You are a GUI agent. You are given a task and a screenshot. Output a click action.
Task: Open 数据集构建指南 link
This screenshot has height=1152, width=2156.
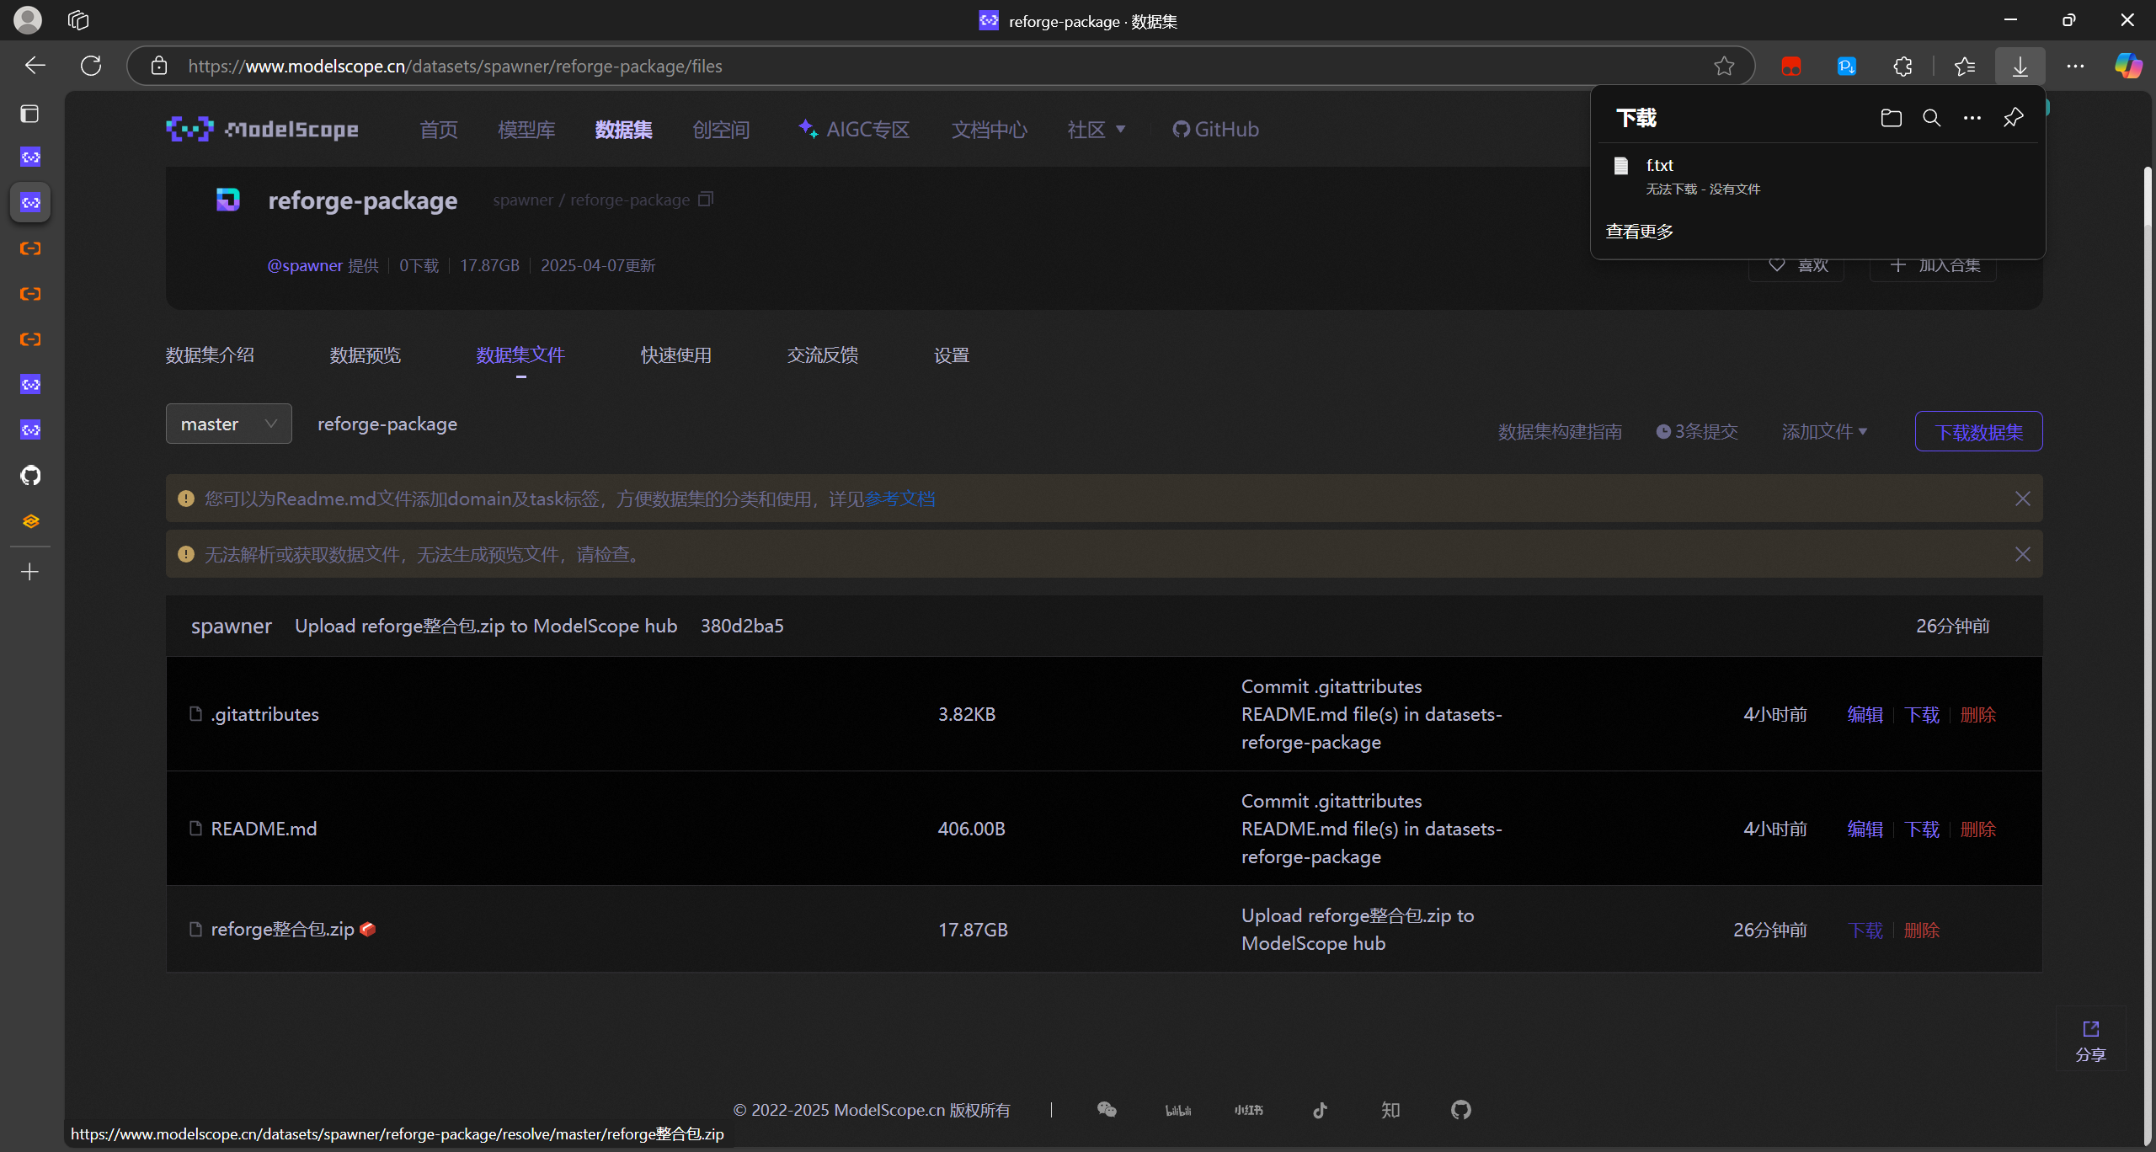point(1560,431)
